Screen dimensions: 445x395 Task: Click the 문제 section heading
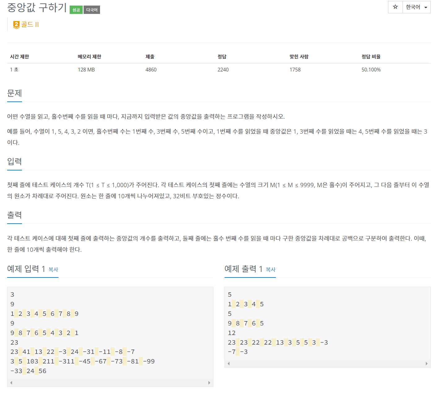[15, 93]
